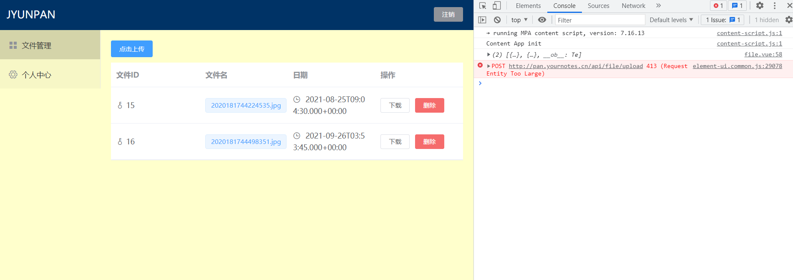Open DevTools main settings gear
Viewport: 793px width, 280px height.
(x=760, y=6)
